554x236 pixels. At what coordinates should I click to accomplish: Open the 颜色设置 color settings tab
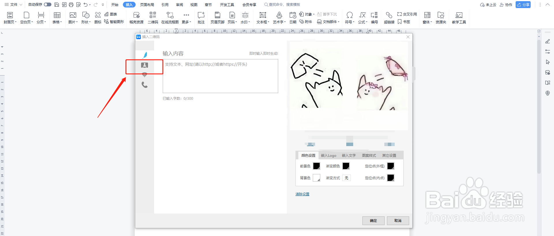click(x=308, y=155)
